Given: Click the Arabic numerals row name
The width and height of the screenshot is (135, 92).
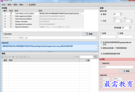Looking at the screenshot, I should (x=21, y=21).
